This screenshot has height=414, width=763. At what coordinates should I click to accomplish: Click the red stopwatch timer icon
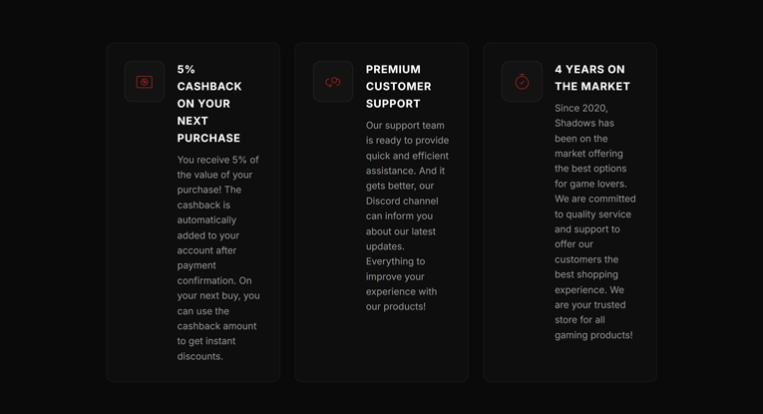522,82
